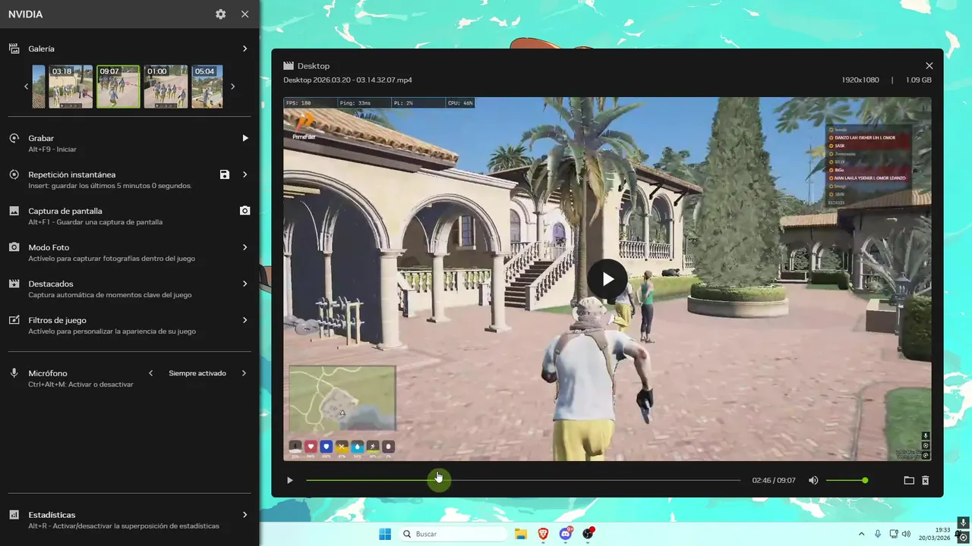972x546 pixels.
Task: Open Discord from the taskbar
Action: 566,534
